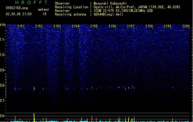193x122 pixels.
Task: Click the strongest meteor echo just before 2152
Action: pyautogui.click(x=34, y=89)
